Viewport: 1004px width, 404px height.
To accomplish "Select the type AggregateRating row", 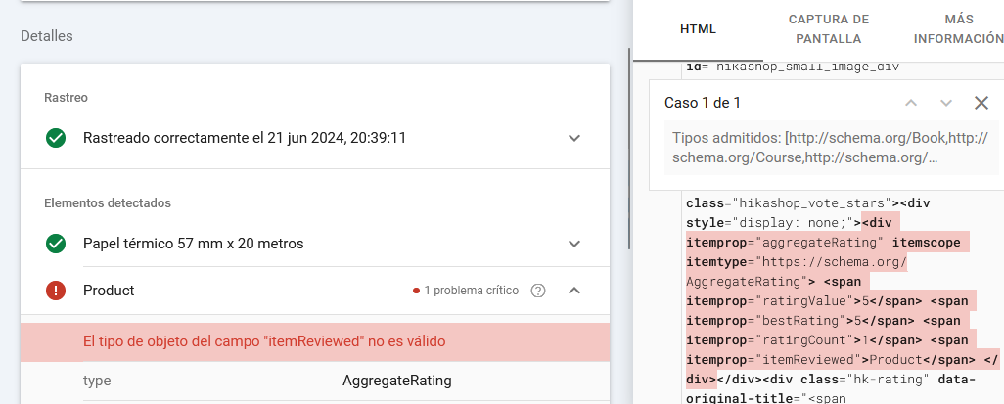I will [315, 380].
